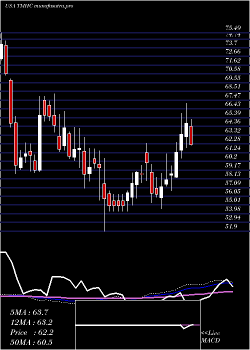Click the '12MA : 63.2' readout
The width and height of the screenshot is (250, 350).
click(31, 322)
